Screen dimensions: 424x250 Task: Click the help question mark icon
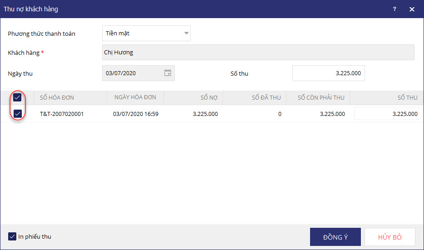coord(395,9)
